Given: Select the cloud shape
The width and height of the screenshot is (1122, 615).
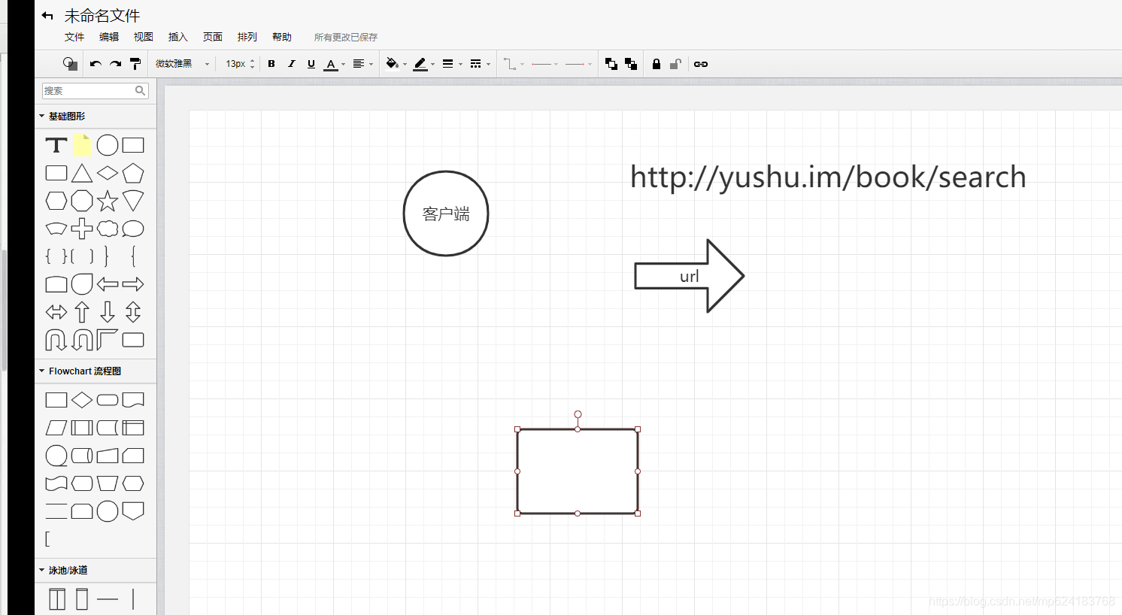Looking at the screenshot, I should pyautogui.click(x=108, y=229).
